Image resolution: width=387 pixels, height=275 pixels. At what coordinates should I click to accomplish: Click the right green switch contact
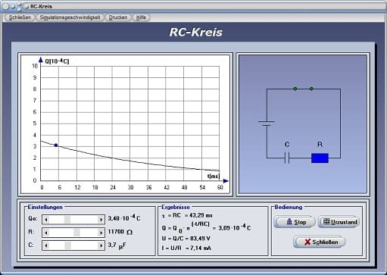click(311, 89)
